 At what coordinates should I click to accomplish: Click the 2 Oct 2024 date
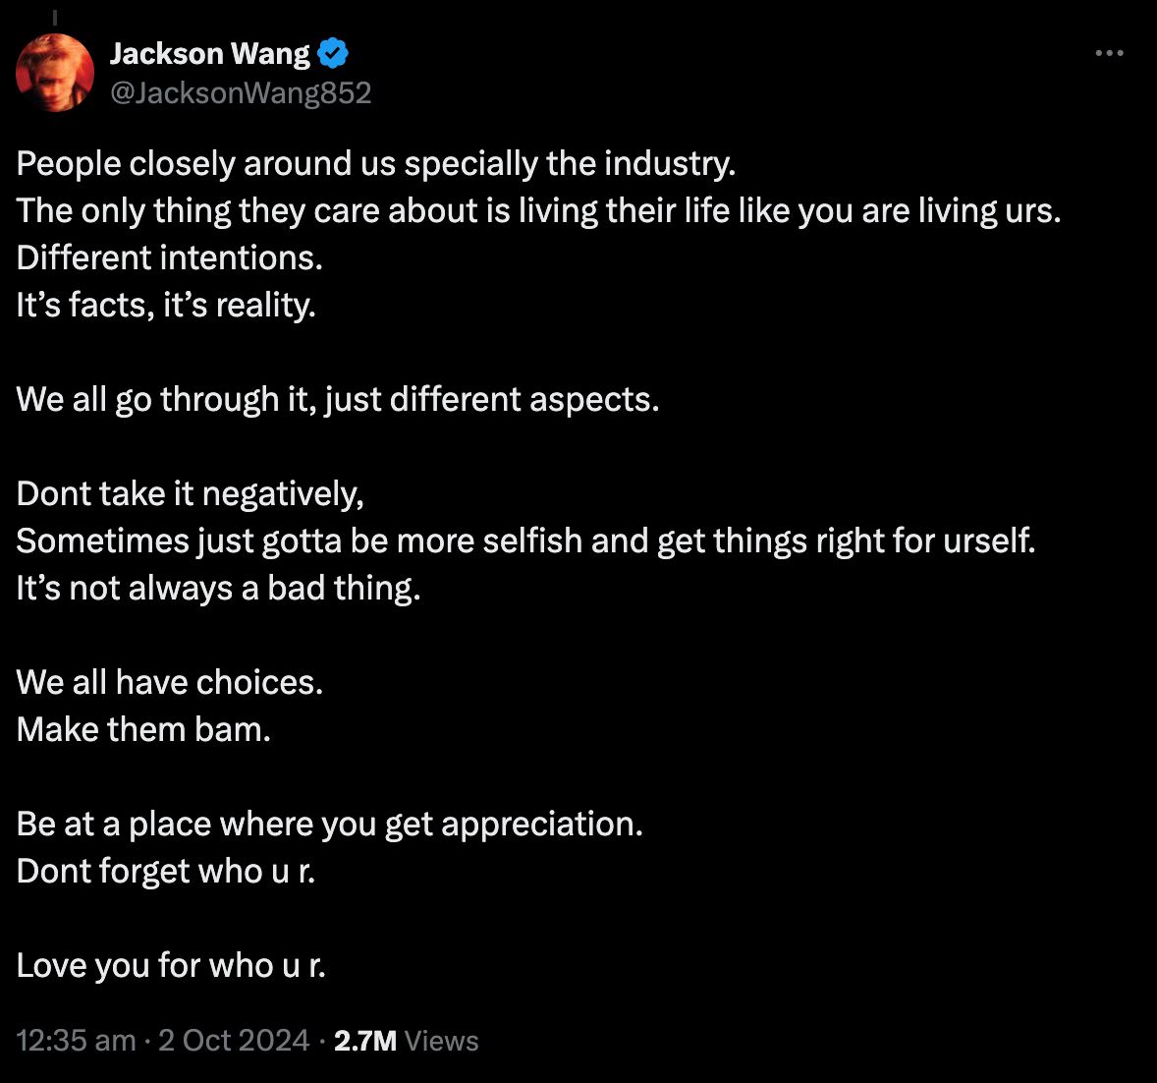point(234,1041)
